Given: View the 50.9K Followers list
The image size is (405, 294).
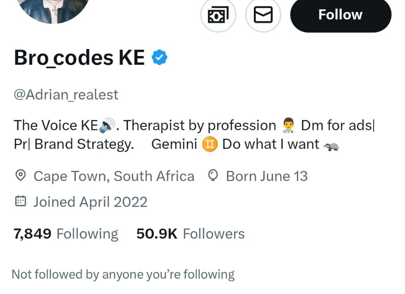Looking at the screenshot, I should 190,234.
